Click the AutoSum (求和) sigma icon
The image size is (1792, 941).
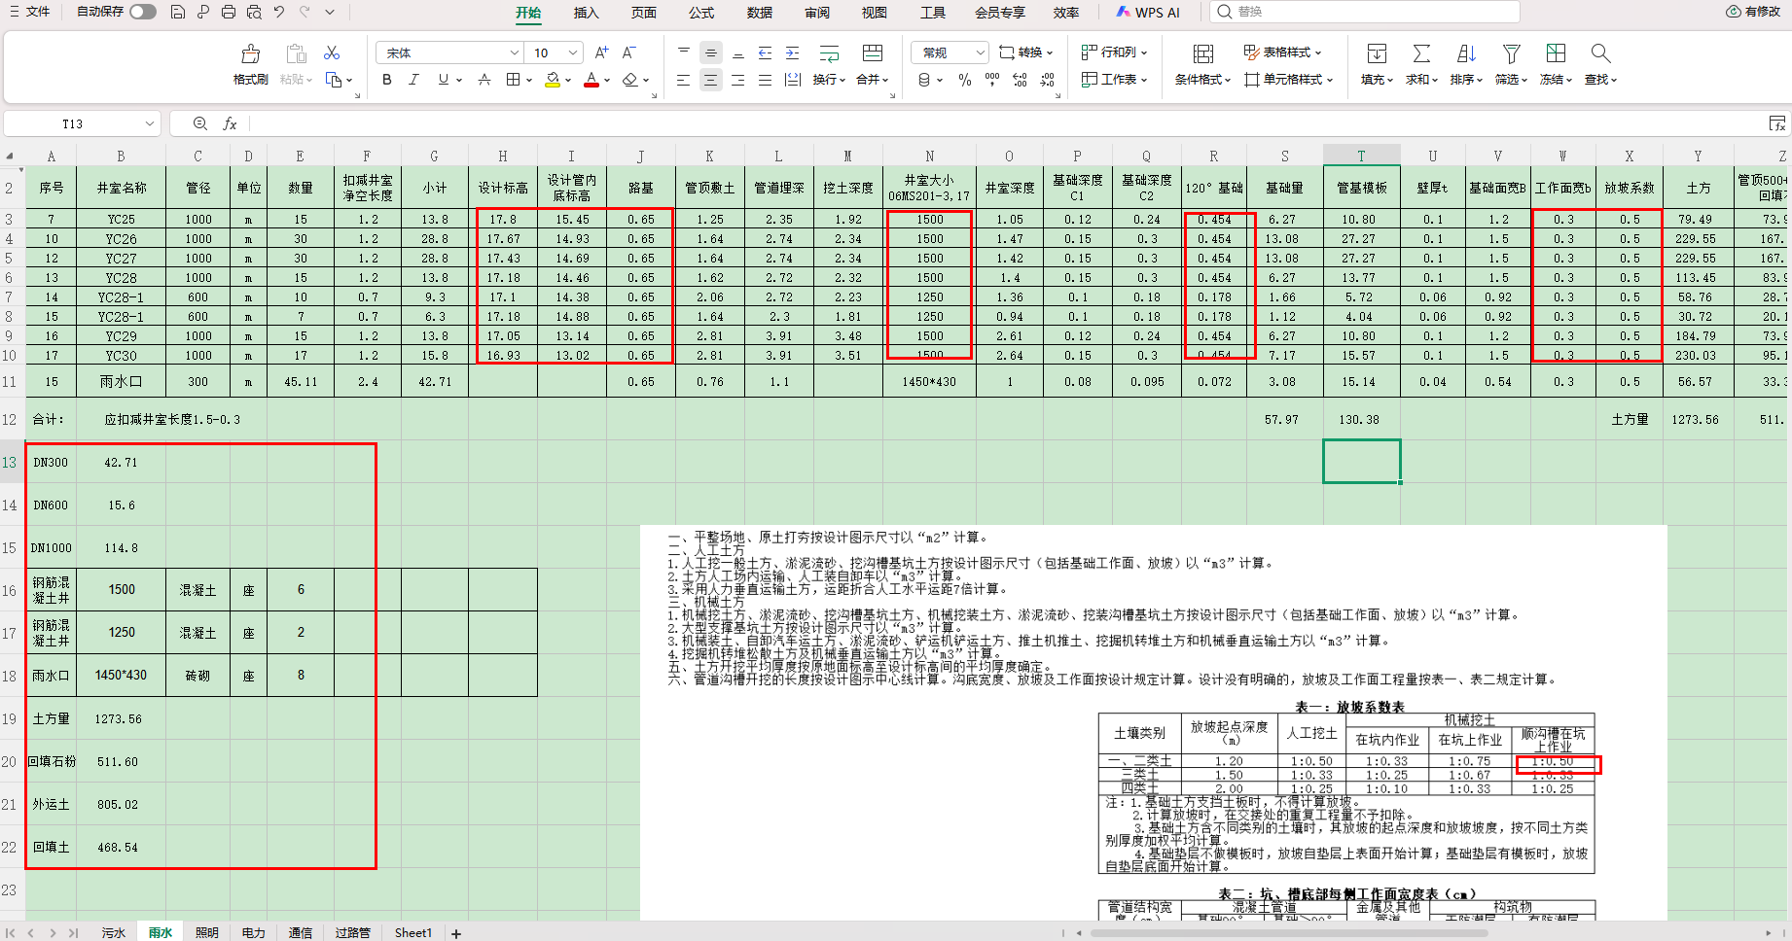1421,54
